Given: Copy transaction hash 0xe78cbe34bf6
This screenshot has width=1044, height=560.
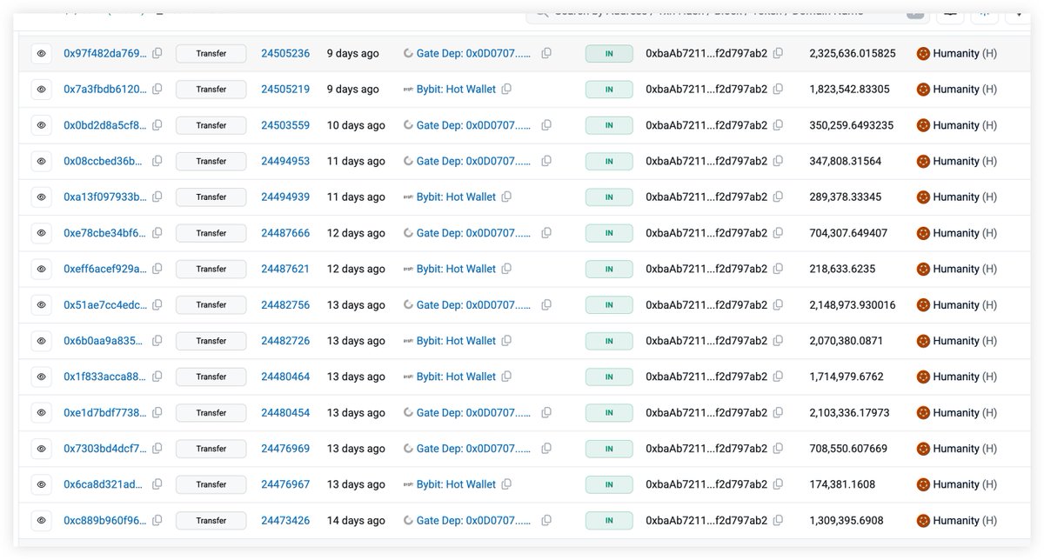Looking at the screenshot, I should [157, 233].
